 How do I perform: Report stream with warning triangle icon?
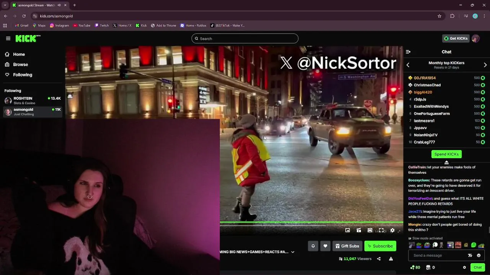coord(391,259)
